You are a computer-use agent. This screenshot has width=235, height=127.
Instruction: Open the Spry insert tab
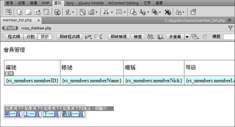tap(70, 3)
